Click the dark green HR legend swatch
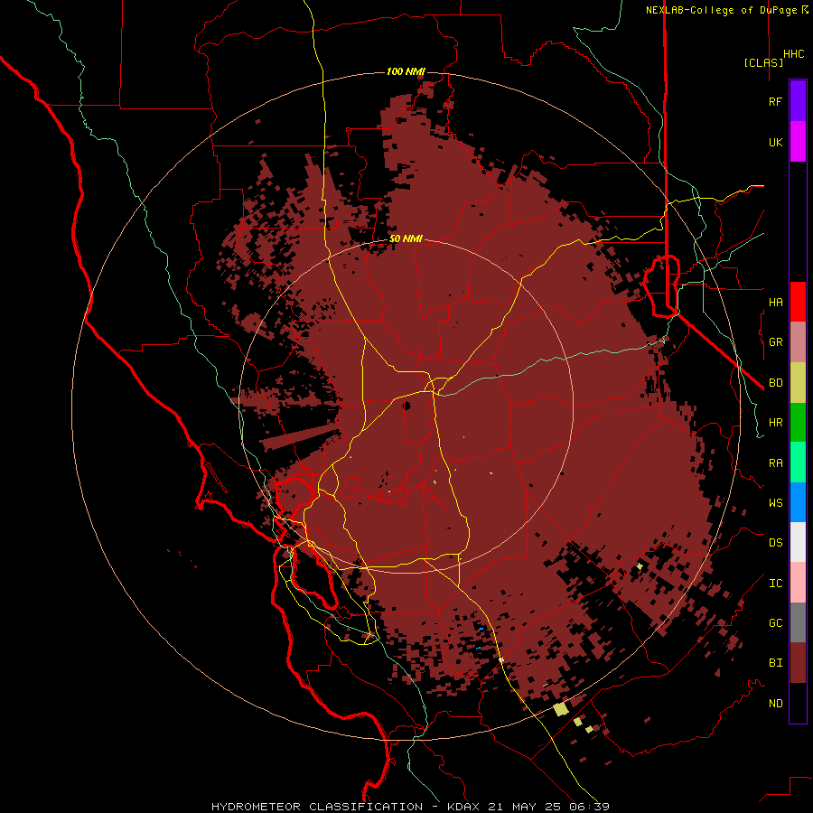813x813 pixels. click(x=798, y=423)
